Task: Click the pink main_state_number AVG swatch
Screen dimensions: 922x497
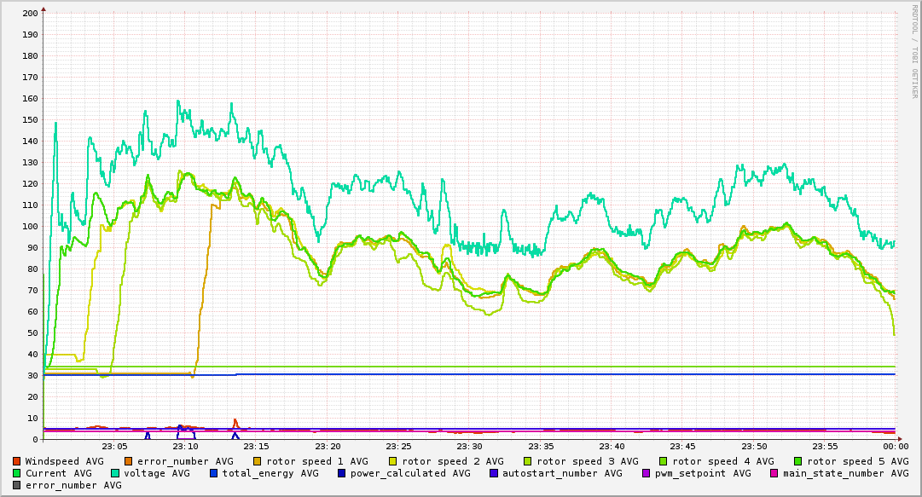Action: coord(774,473)
